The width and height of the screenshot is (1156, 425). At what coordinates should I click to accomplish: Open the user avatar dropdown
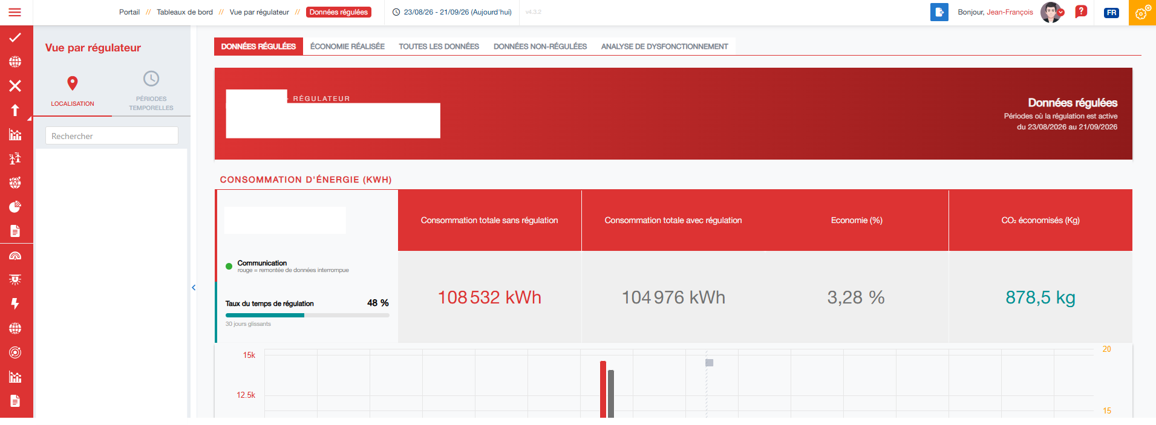[1053, 12]
